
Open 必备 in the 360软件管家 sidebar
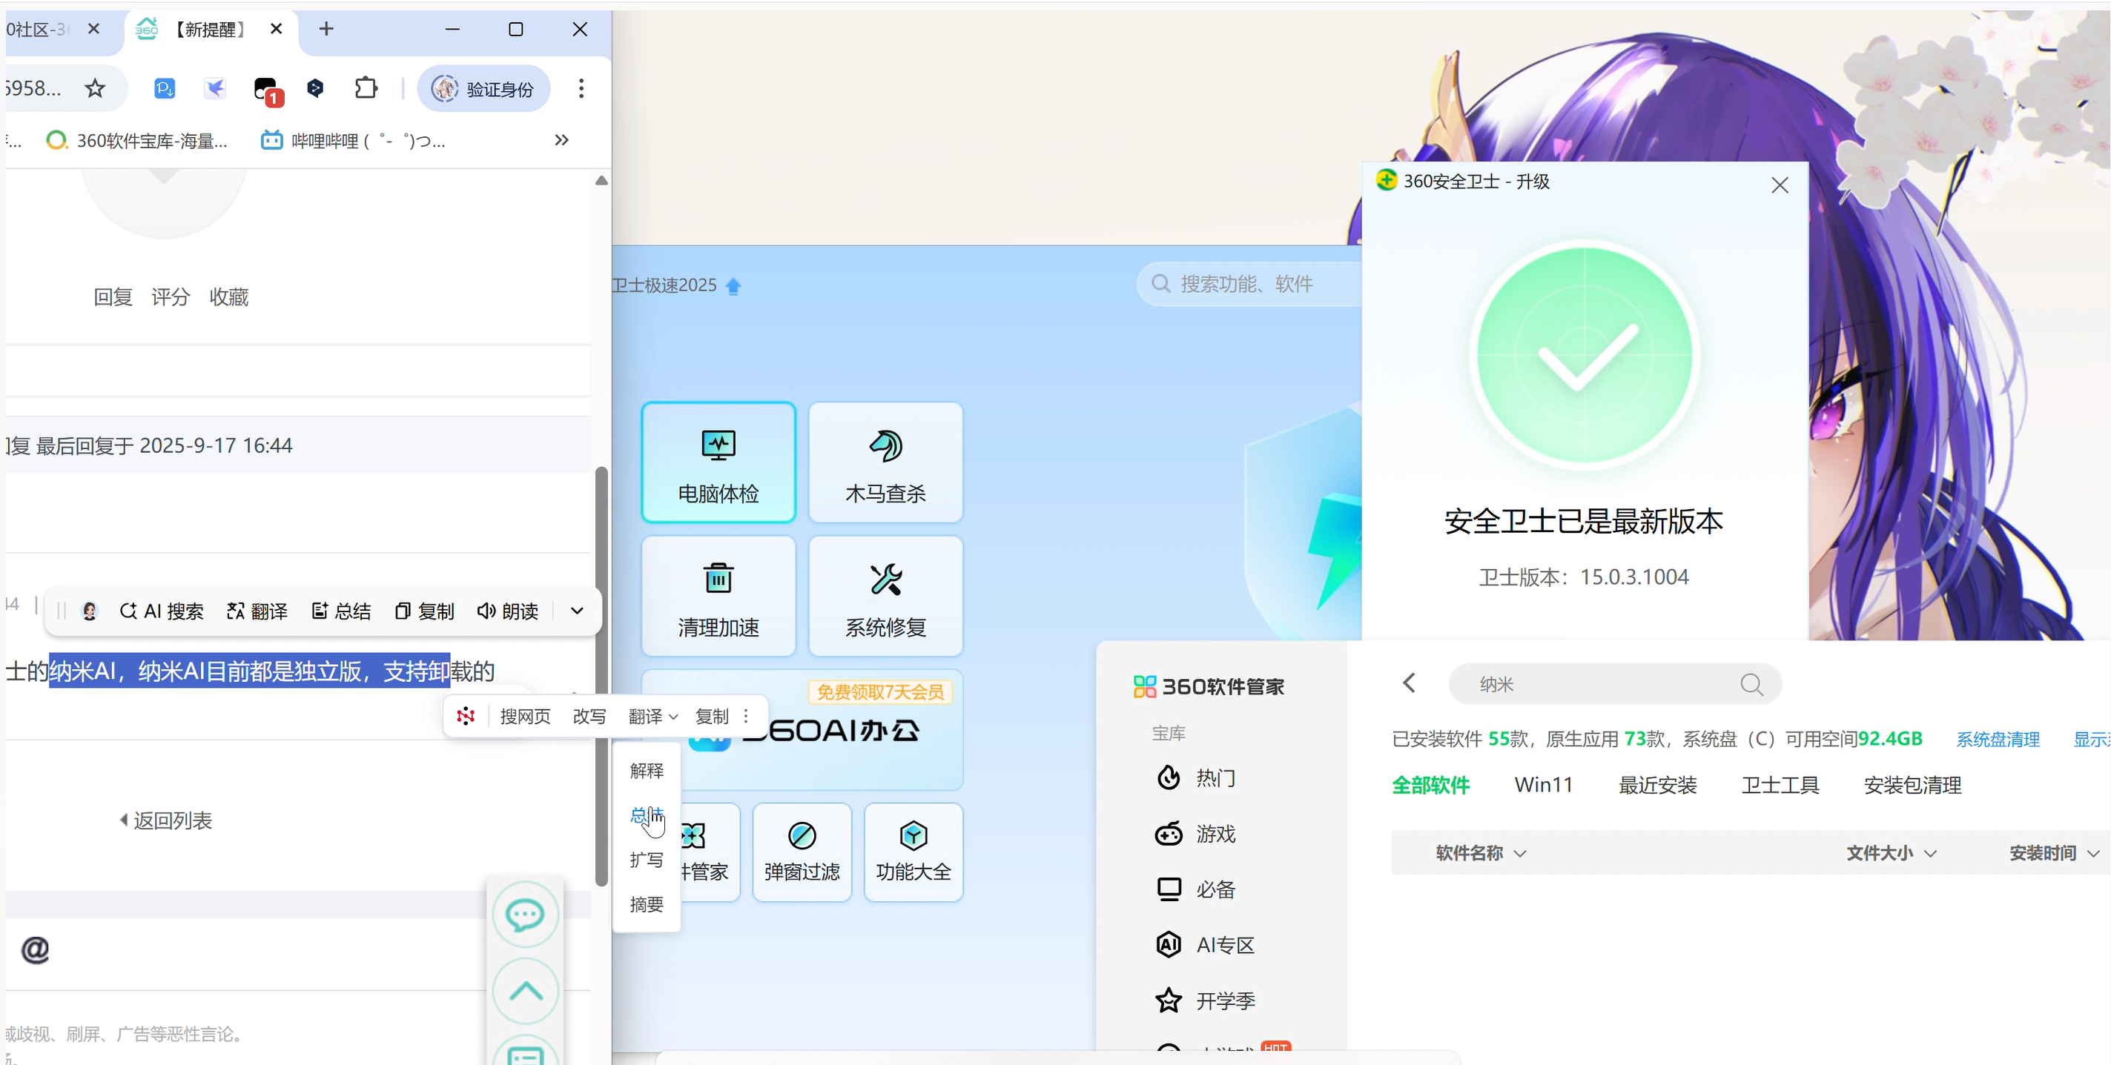pos(1195,889)
